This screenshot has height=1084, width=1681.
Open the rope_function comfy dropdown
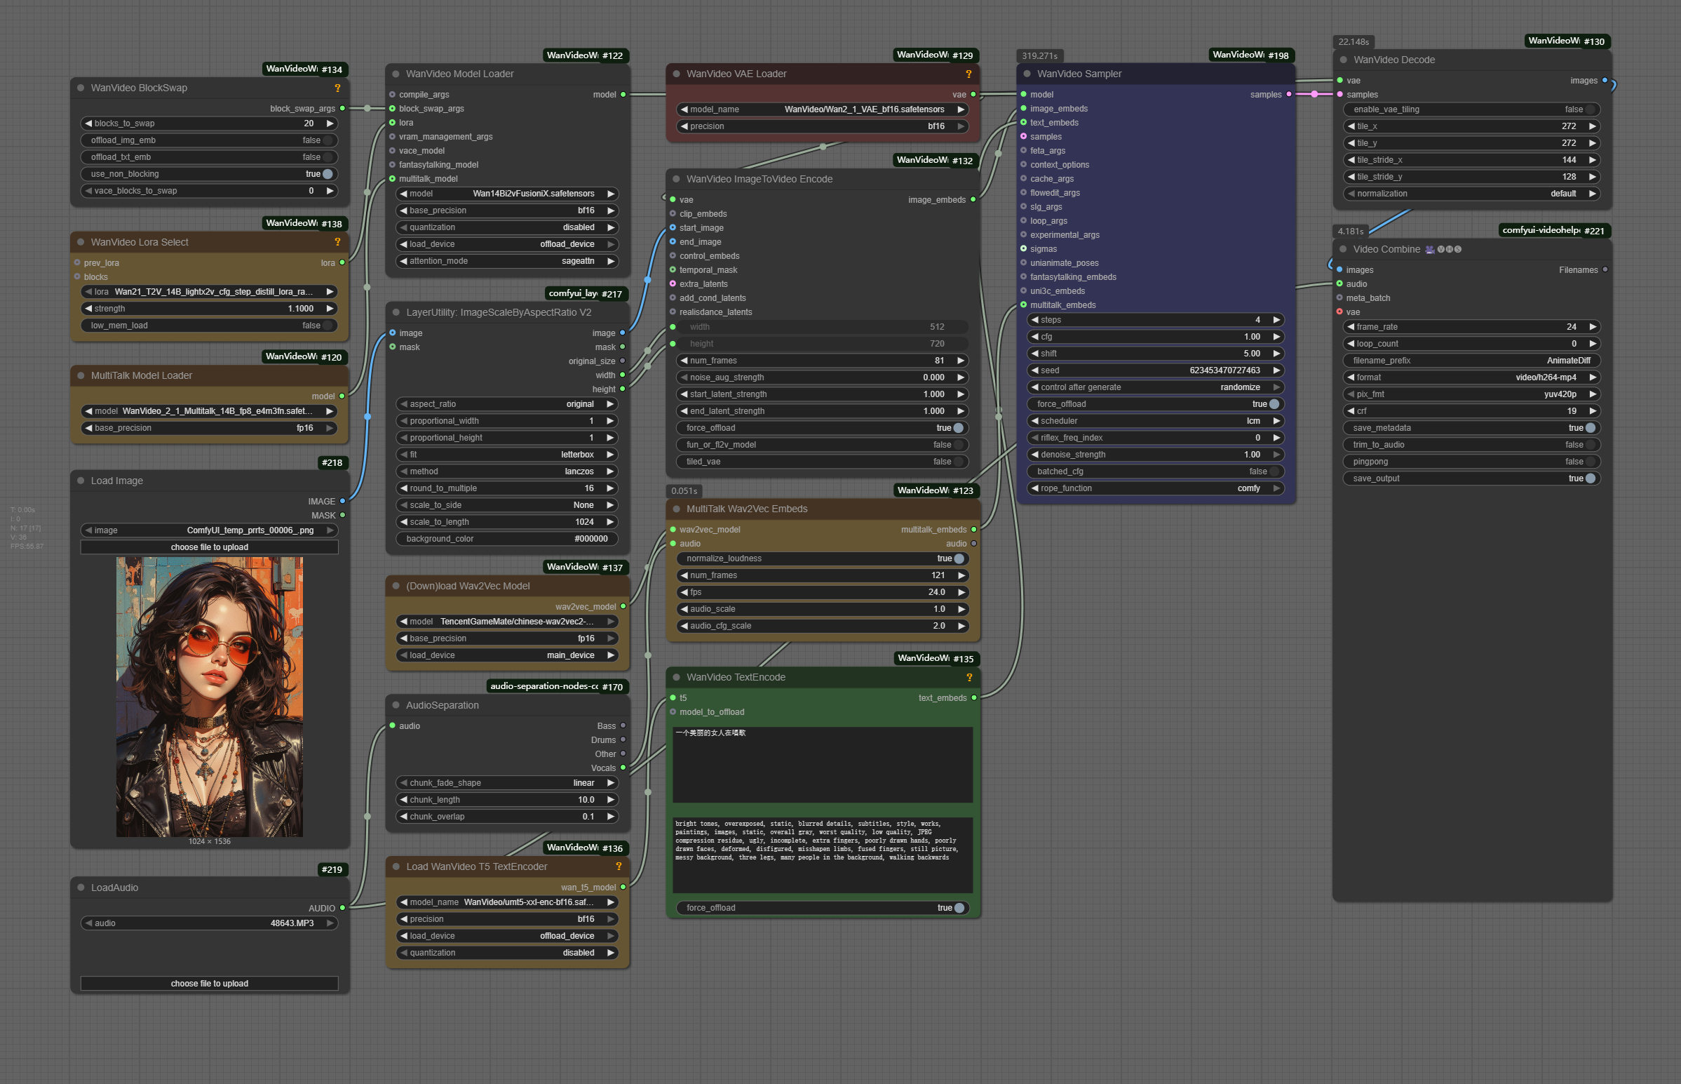pos(1156,489)
